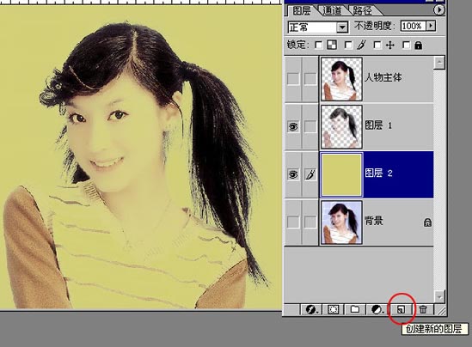Click the lock image pixels brush icon
This screenshot has width=472, height=347.
click(x=361, y=46)
